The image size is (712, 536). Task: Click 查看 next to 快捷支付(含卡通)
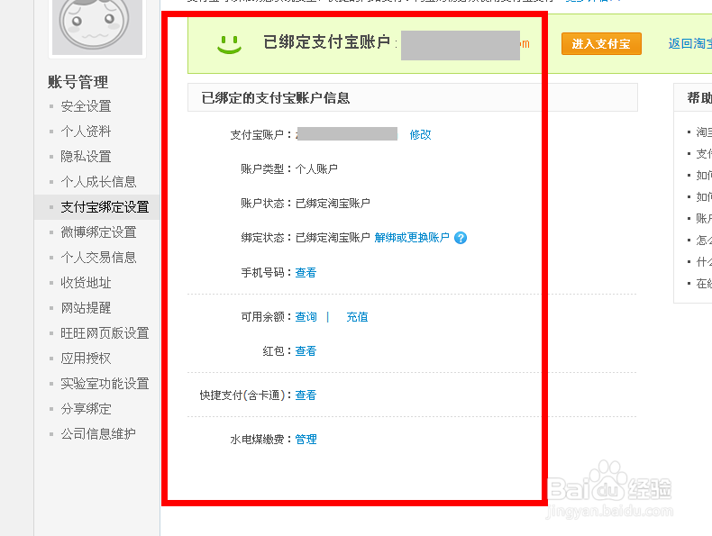click(x=306, y=395)
